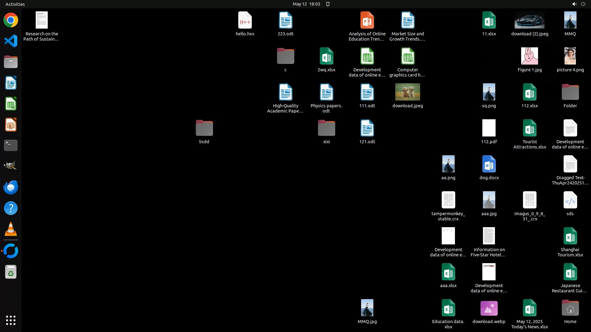Image resolution: width=591 pixels, height=332 pixels.
Task: Launch GIMP from the dock
Action: tap(11, 166)
